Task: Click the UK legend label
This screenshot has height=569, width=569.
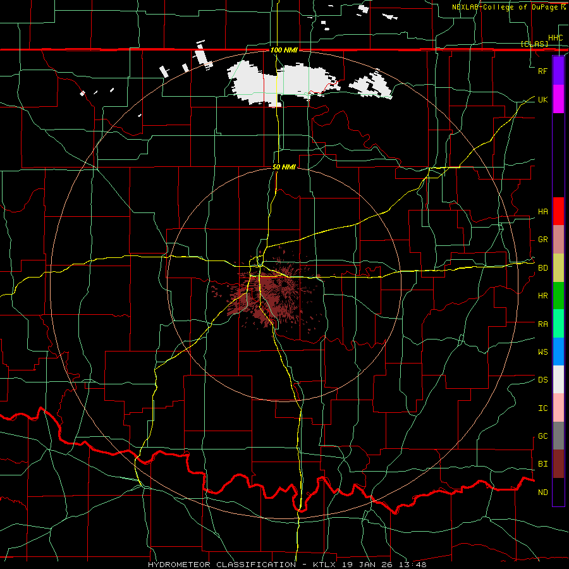Action: click(x=542, y=99)
